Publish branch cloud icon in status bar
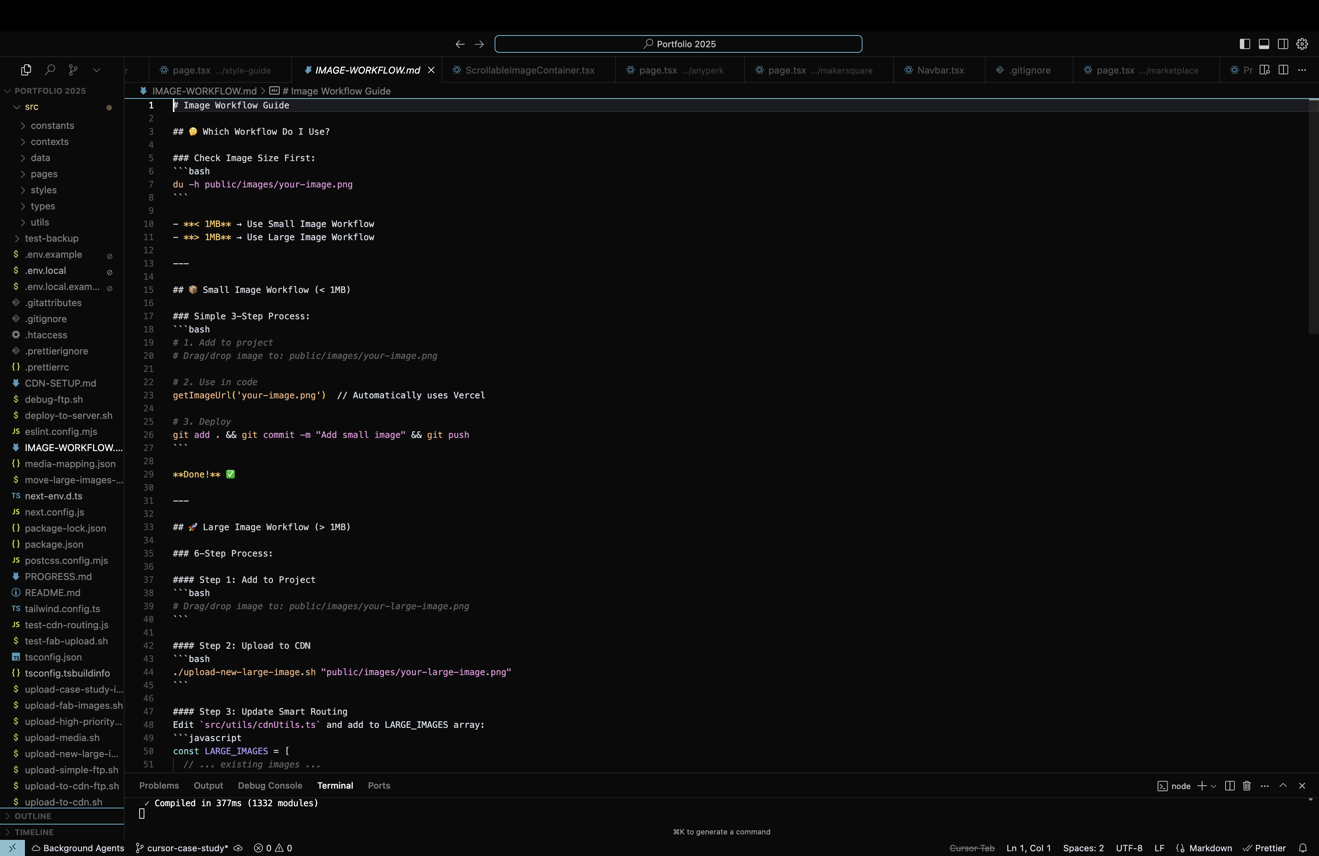 tap(238, 848)
